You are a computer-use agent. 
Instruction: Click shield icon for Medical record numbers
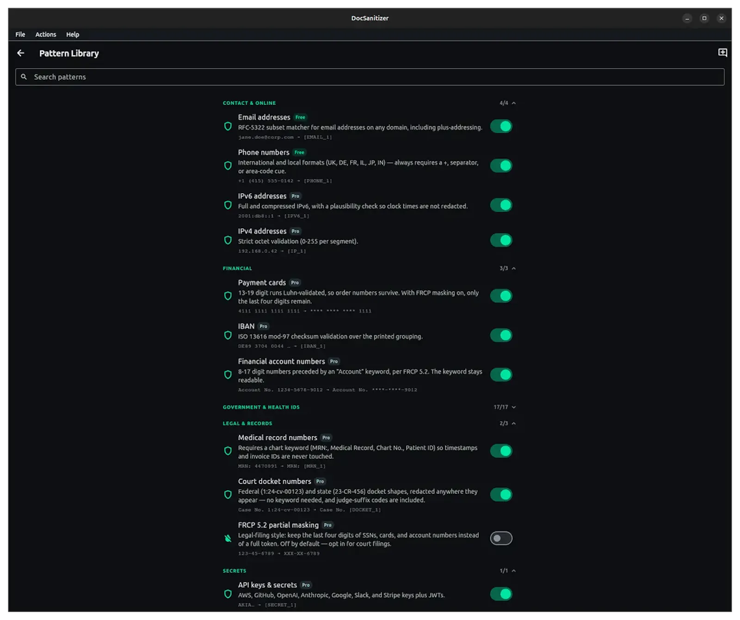(228, 451)
